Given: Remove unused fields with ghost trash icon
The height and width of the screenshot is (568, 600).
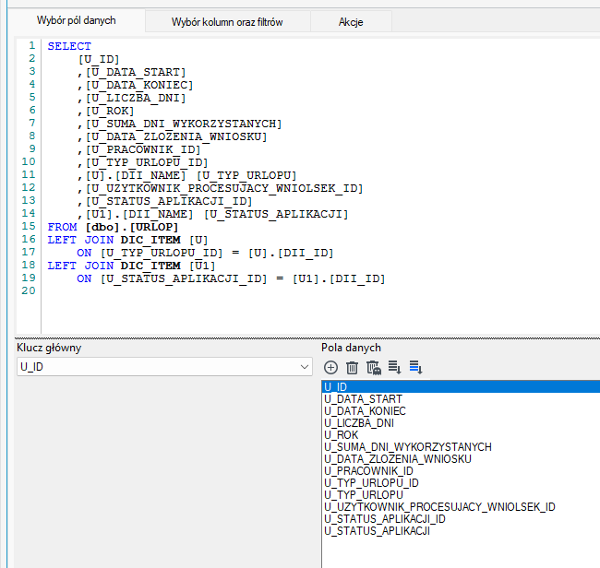Looking at the screenshot, I should 374,367.
